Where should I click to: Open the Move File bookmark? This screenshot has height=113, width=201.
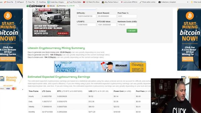point(8,2)
